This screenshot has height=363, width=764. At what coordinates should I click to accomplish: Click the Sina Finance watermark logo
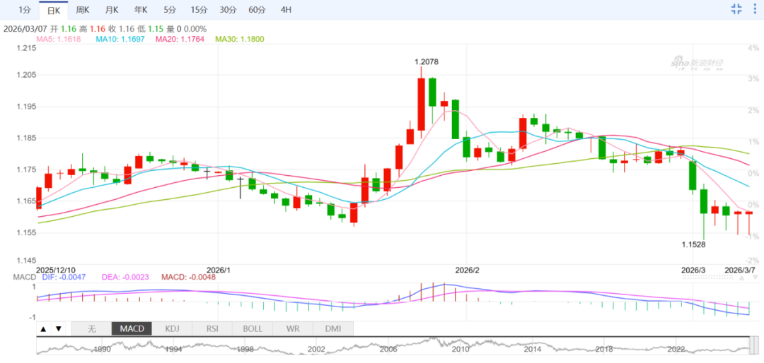697,64
